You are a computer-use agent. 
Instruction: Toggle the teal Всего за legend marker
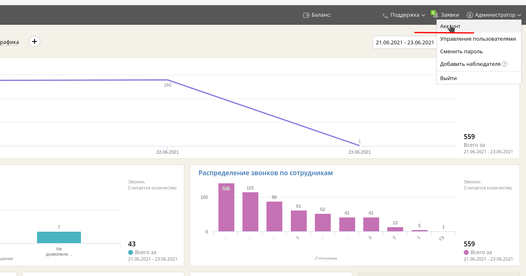pyautogui.click(x=131, y=252)
